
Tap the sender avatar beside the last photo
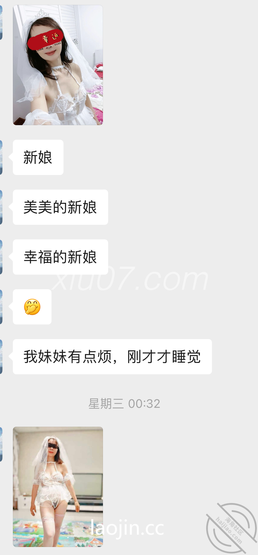click(x=1, y=444)
